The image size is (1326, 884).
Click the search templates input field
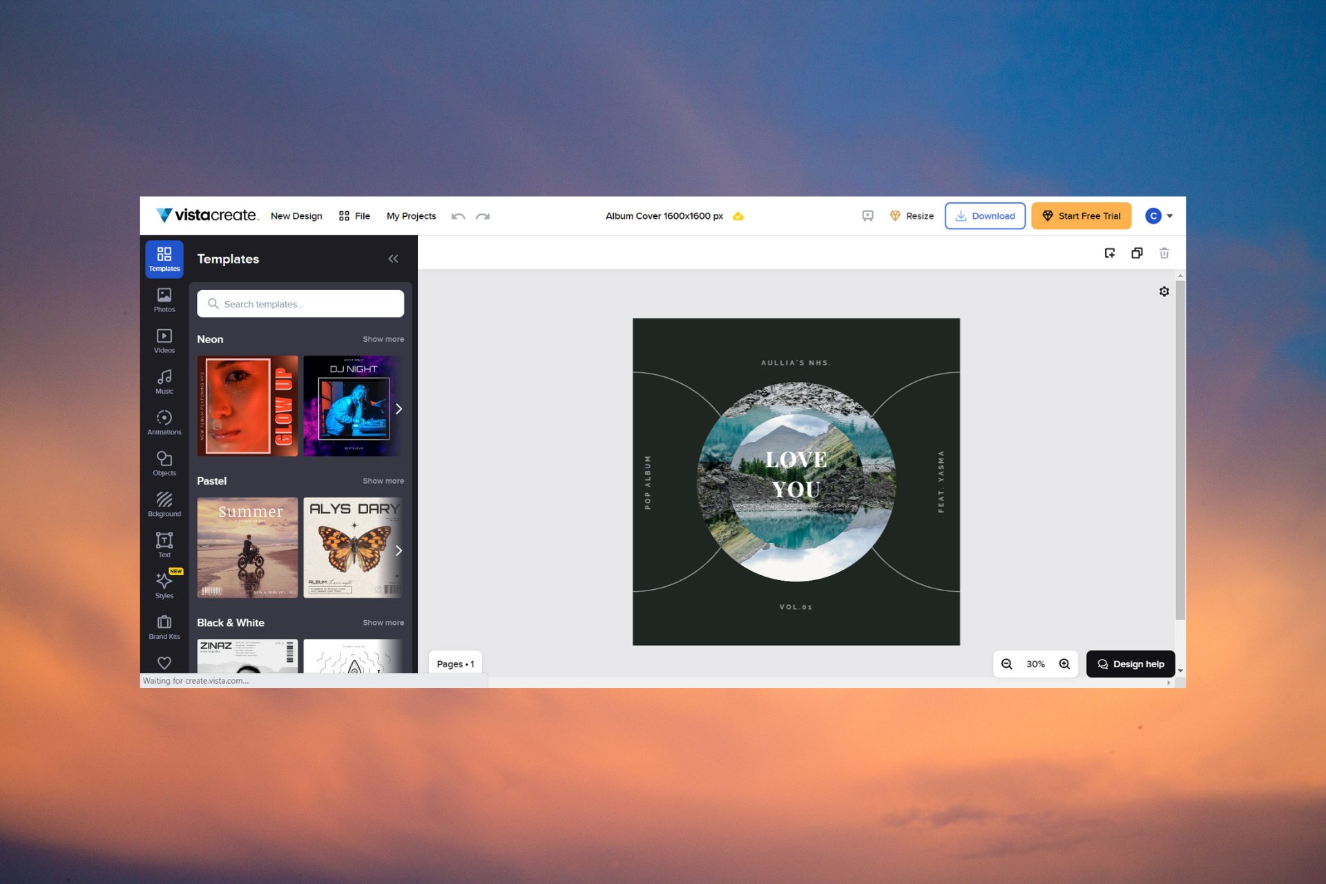click(x=300, y=304)
